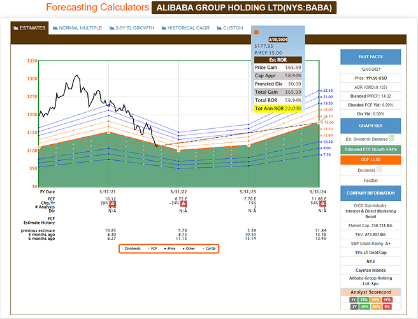Click the Price 111.96 USD row
Viewport: 418px width, 319px height.
coord(371,78)
